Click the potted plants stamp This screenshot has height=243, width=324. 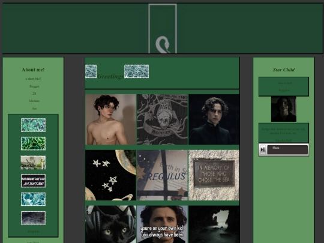(x=33, y=163)
